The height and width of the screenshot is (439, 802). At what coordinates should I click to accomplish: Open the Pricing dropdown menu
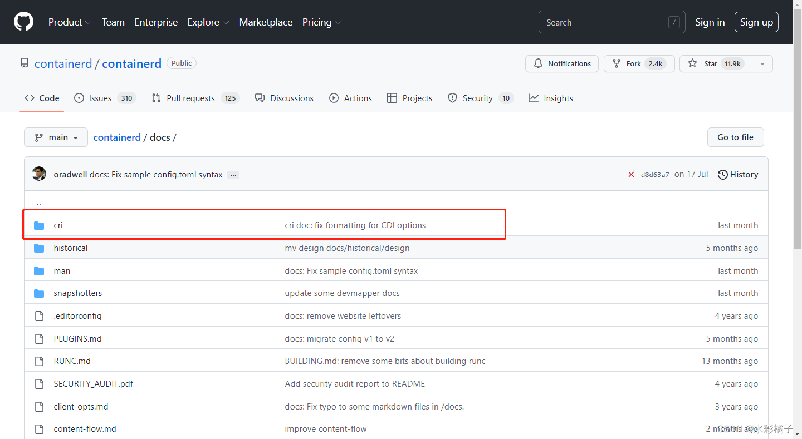pyautogui.click(x=322, y=22)
